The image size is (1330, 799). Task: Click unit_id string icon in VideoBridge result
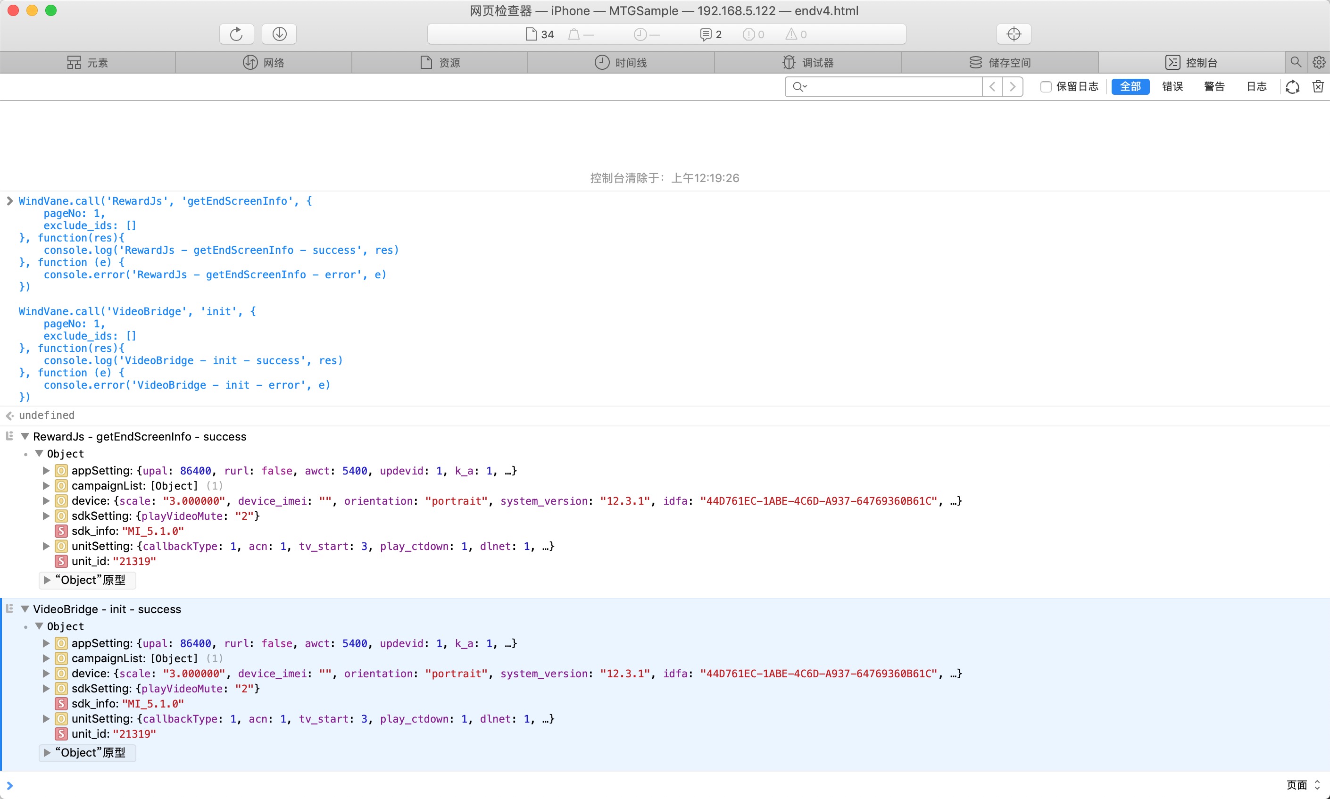tap(61, 734)
